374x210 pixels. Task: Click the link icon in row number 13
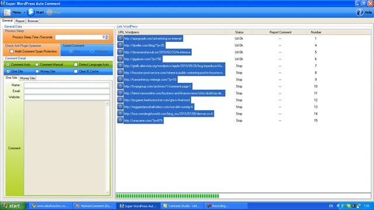(120, 107)
